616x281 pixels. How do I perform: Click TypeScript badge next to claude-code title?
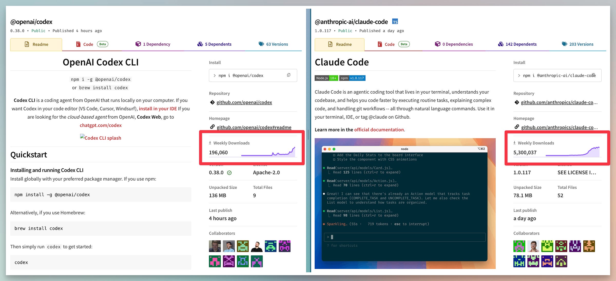pyautogui.click(x=395, y=22)
